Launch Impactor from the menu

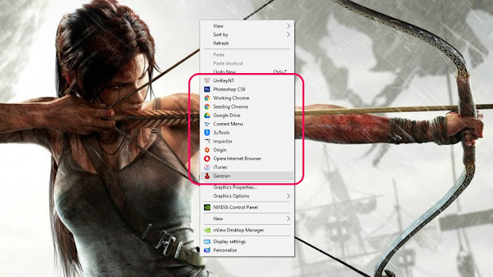point(247,142)
